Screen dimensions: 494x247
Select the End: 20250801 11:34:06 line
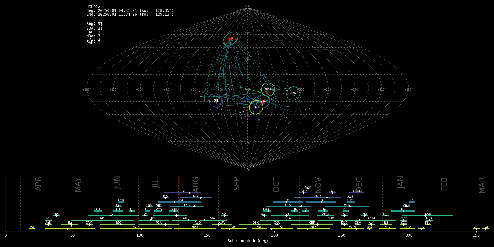click(130, 14)
